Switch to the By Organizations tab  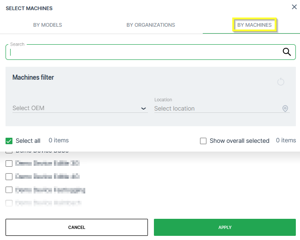(151, 25)
